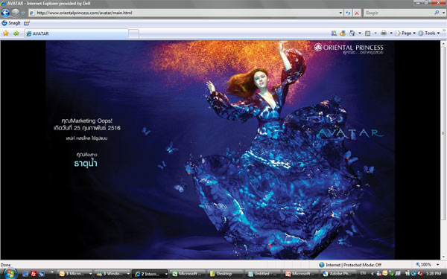Click inside the Google search box

(x=399, y=13)
